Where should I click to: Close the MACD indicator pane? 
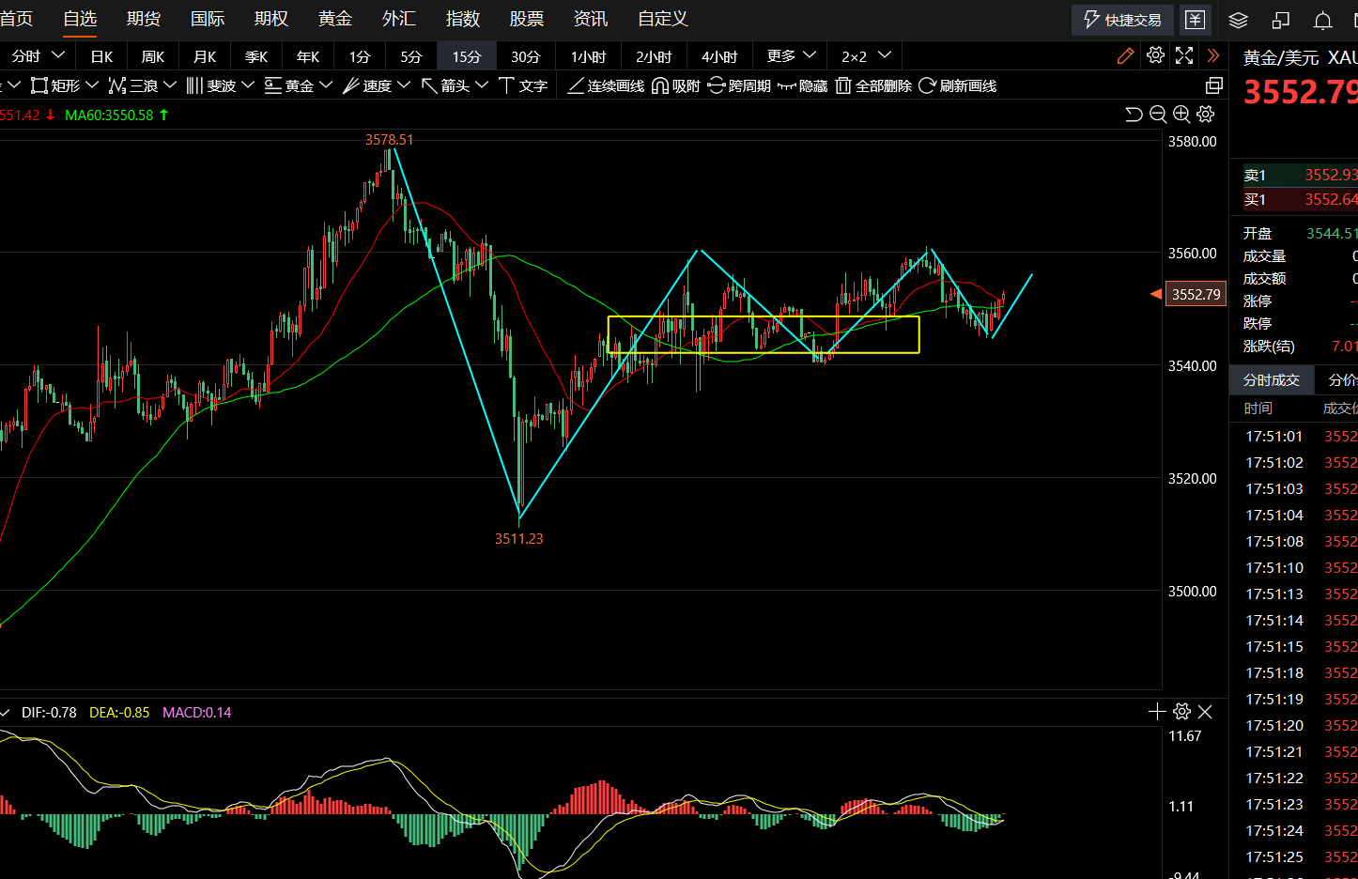click(x=1205, y=712)
